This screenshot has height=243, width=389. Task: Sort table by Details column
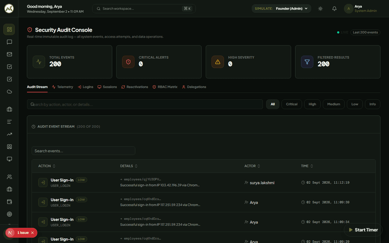pyautogui.click(x=129, y=166)
